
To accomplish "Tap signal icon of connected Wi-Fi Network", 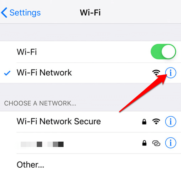I will click(156, 72).
